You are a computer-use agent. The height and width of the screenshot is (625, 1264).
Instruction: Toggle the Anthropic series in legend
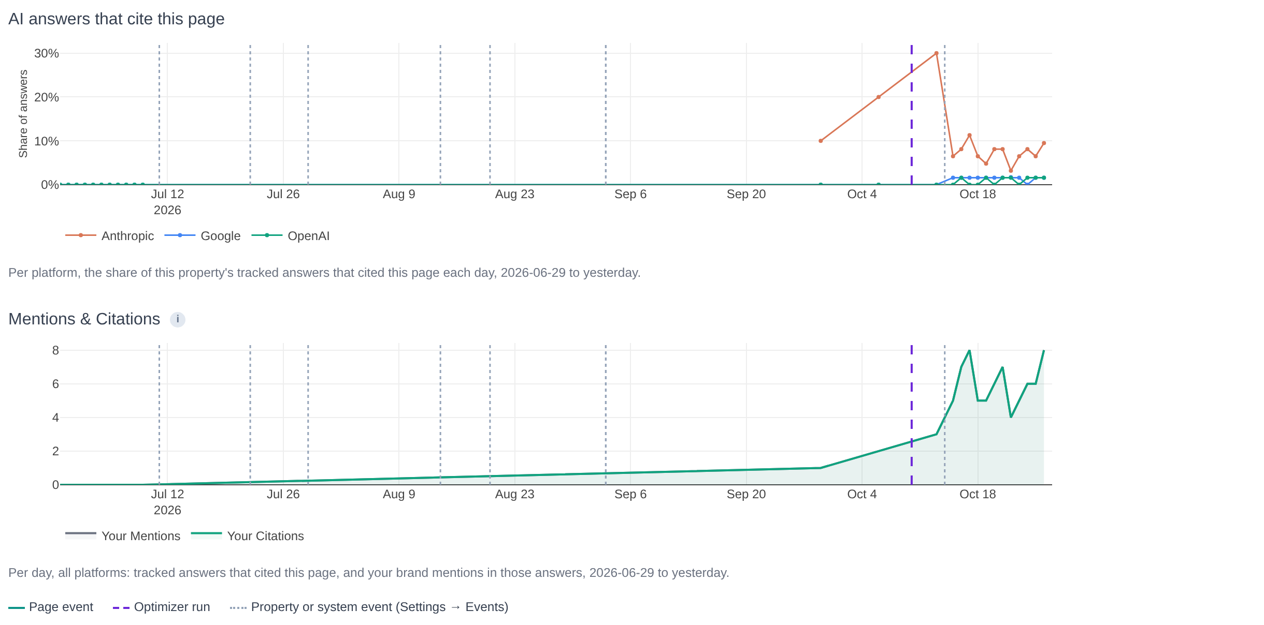point(110,236)
